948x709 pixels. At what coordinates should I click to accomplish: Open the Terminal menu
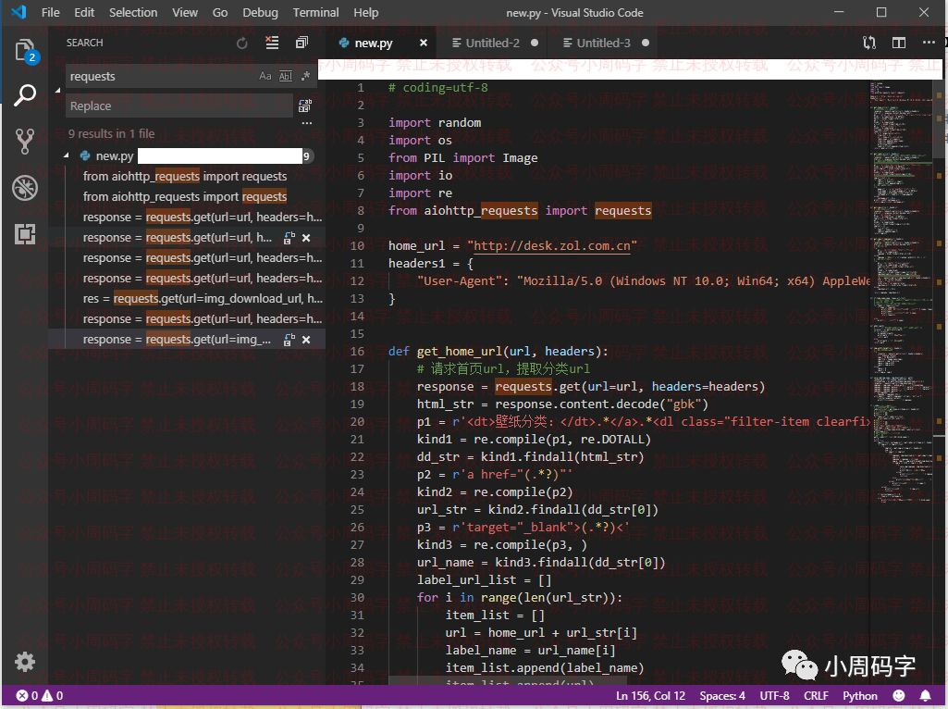315,12
